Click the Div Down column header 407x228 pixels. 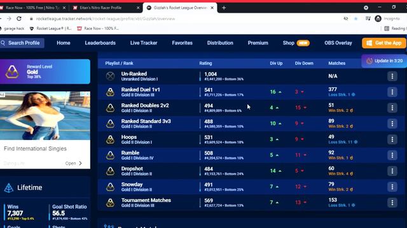point(304,63)
